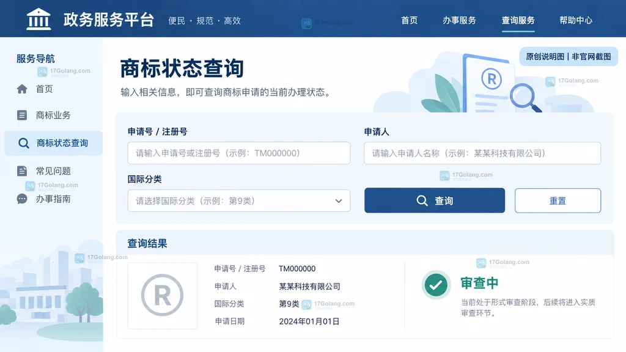Click the 便民 · 规范 · 高效 slogan
The width and height of the screenshot is (626, 352).
click(204, 21)
